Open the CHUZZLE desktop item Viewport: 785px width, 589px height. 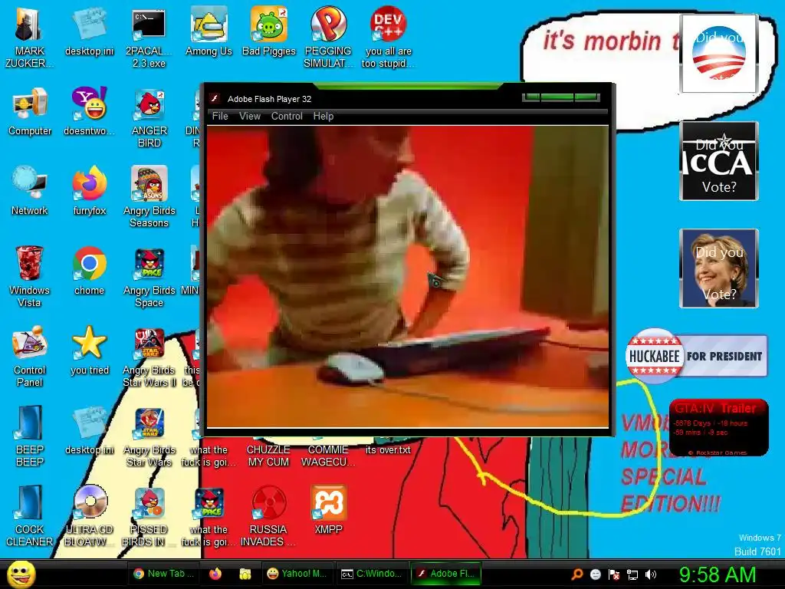click(x=268, y=456)
